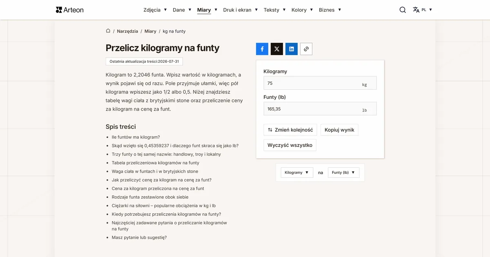
Task: Click the 'Spis treści' heading
Action: click(121, 126)
